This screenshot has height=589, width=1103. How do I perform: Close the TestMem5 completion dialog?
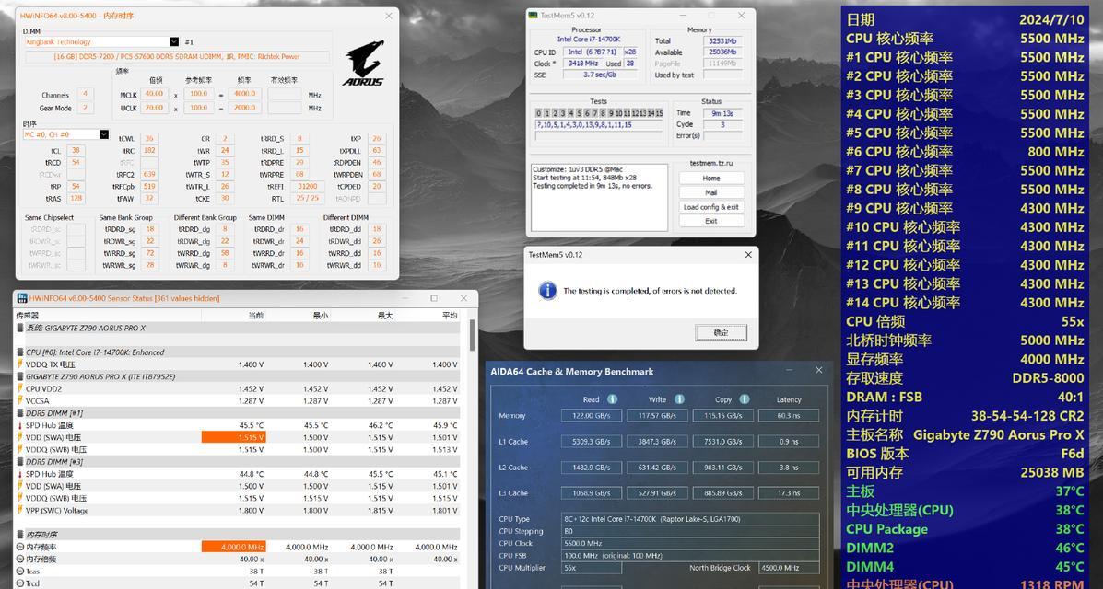748,254
